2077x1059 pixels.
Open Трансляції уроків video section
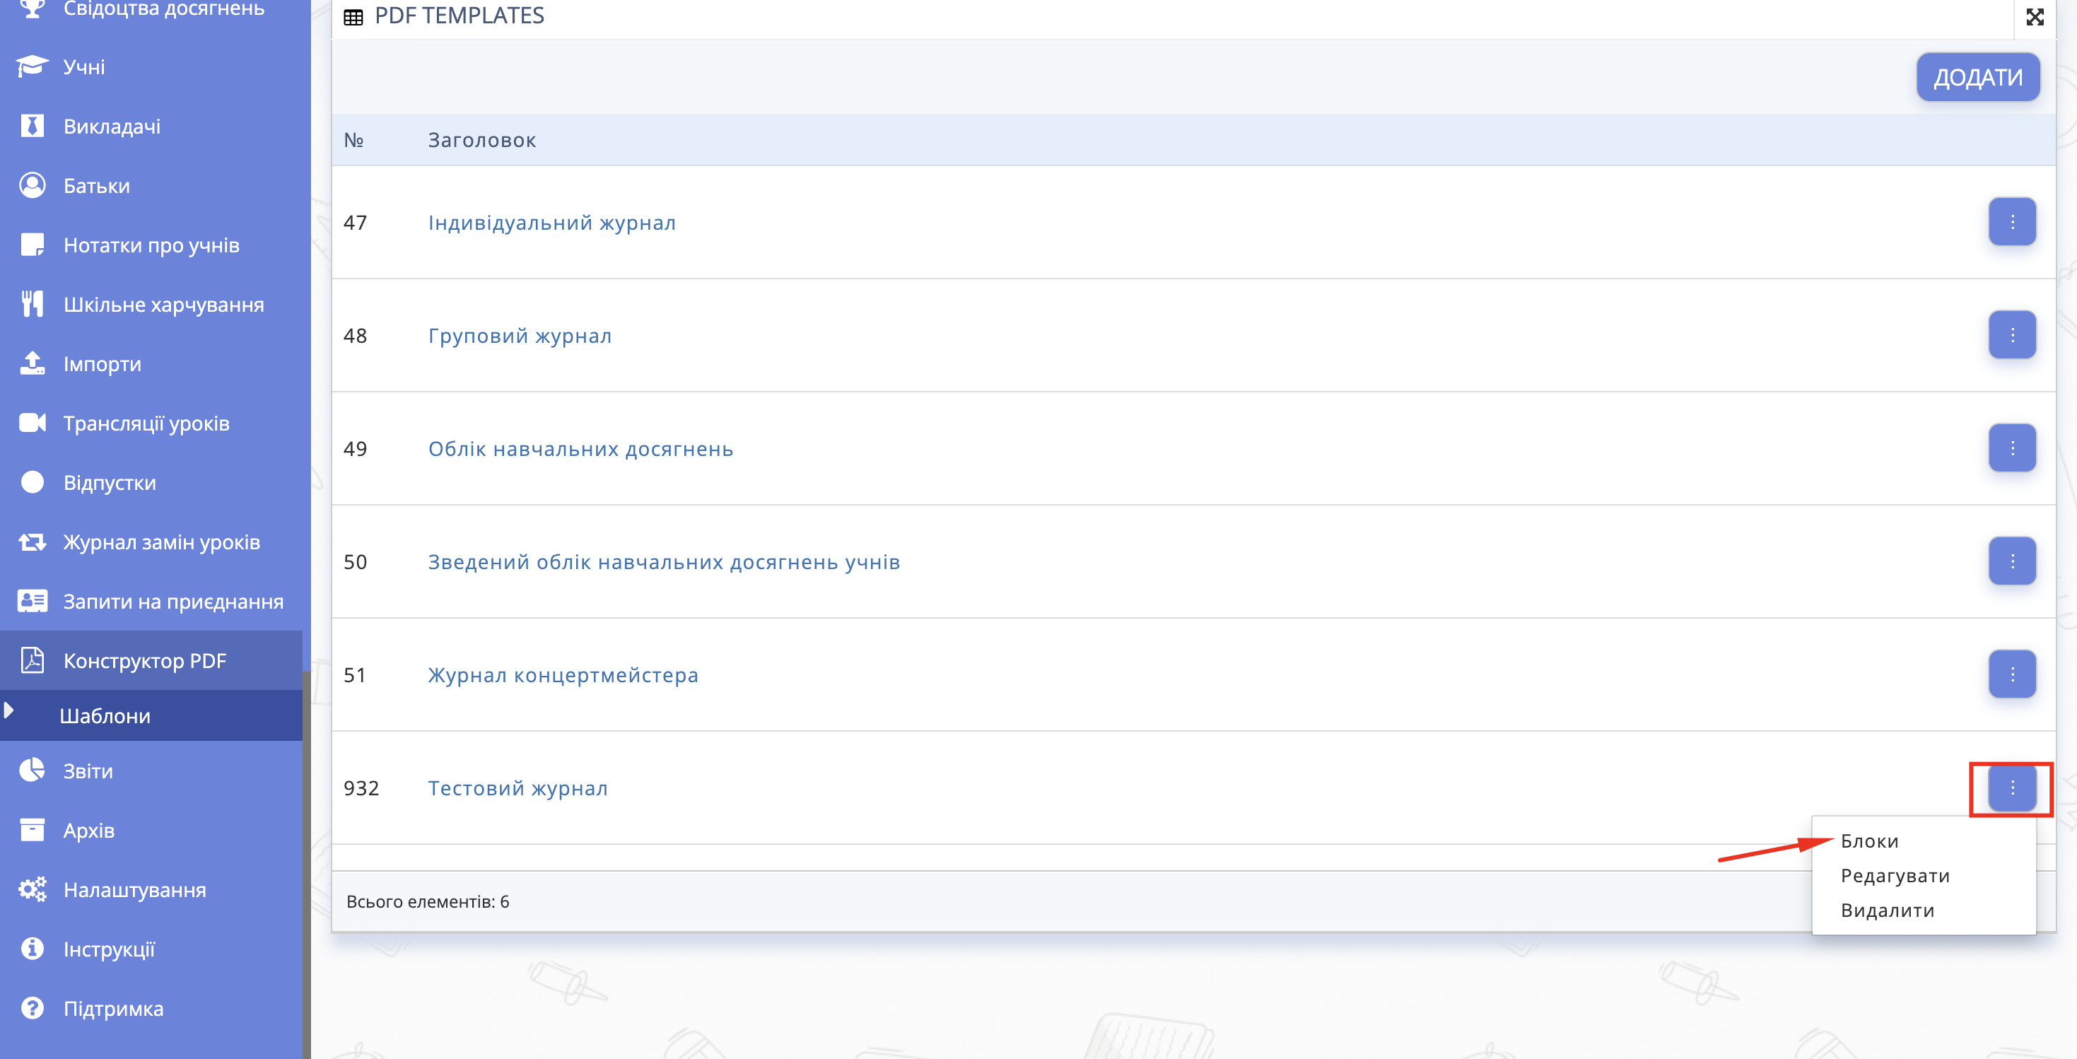(x=146, y=423)
